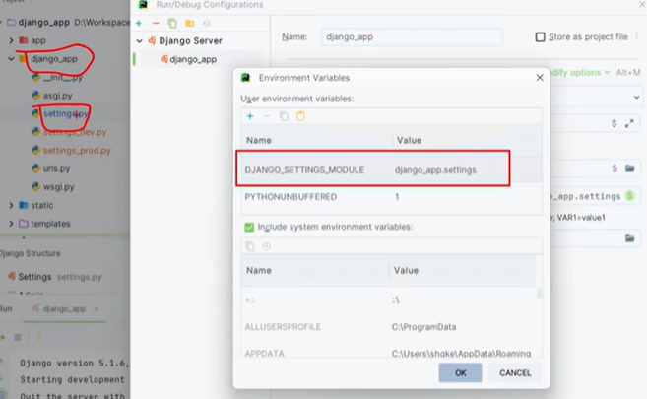This screenshot has width=647, height=399.
Task: Open Run tool window more options
Action: [39, 337]
